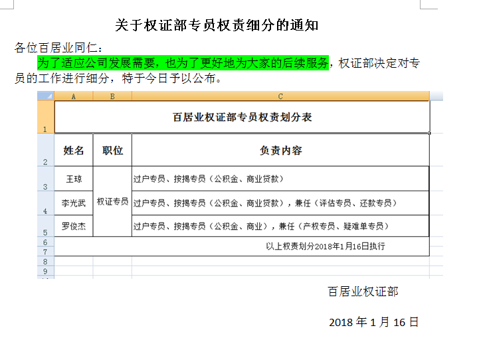The image size is (483, 342).
Task: Click the 职位 header cell
Action: coord(112,151)
